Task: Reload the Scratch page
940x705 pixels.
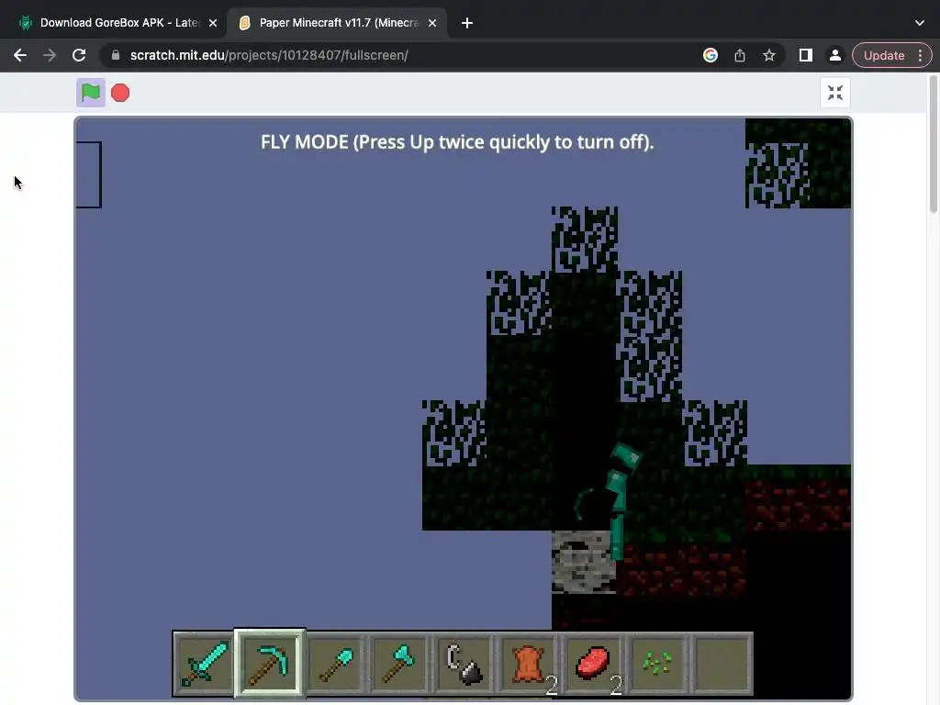Action: pos(79,55)
